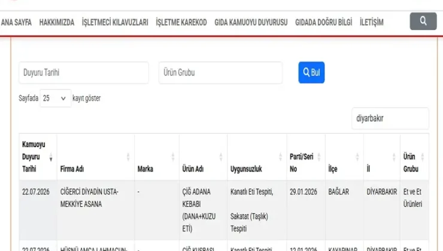This screenshot has height=251, width=443.
Task: Open İŞLETME KAREKOD menu item
Action: tap(181, 22)
